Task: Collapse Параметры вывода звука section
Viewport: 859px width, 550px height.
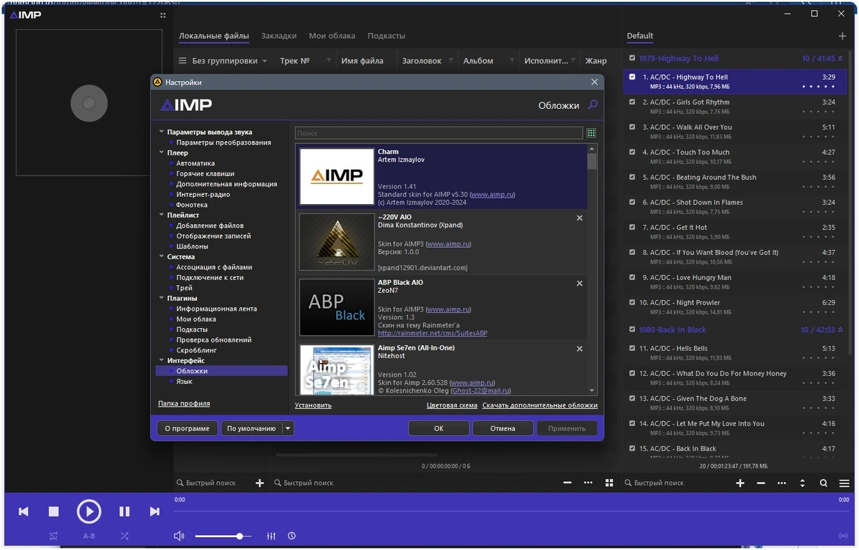Action: click(161, 132)
